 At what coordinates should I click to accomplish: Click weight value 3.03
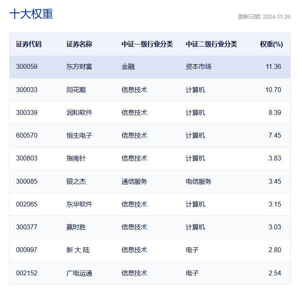tap(275, 227)
